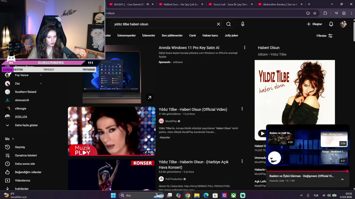Click the white channel logo in miniplayer
This screenshot has height=199, width=355.
click(275, 158)
